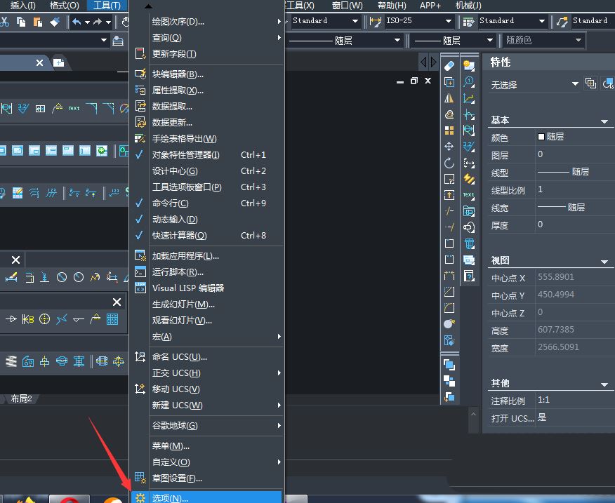Click the quick select icon in 特性 panel

coord(609,83)
